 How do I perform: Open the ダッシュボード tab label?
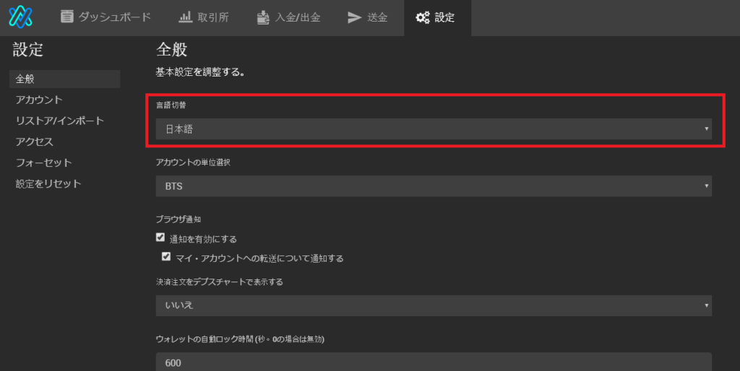tap(115, 17)
